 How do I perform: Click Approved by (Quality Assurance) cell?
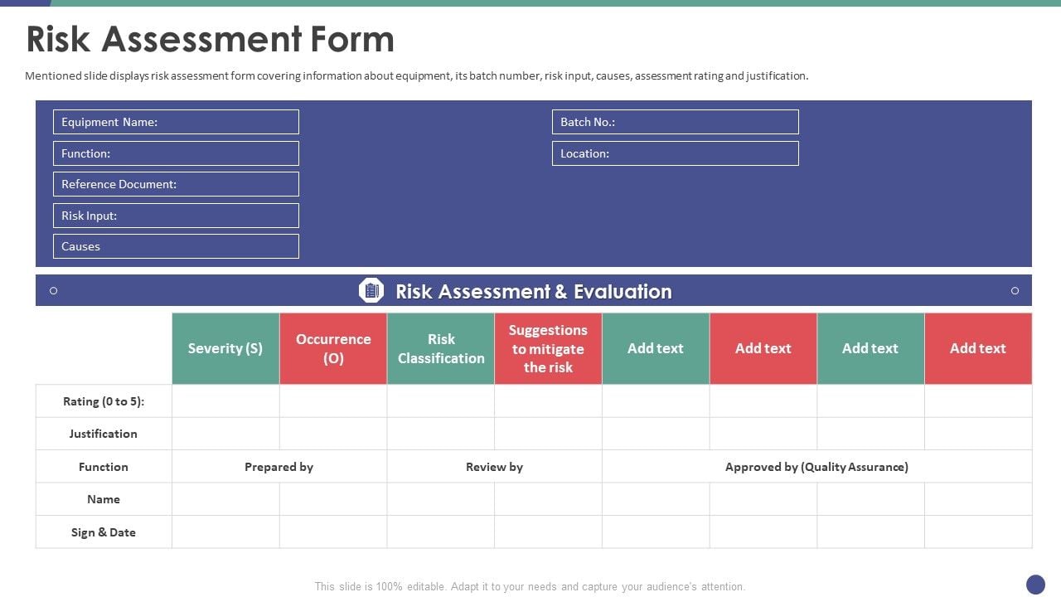pyautogui.click(x=817, y=467)
